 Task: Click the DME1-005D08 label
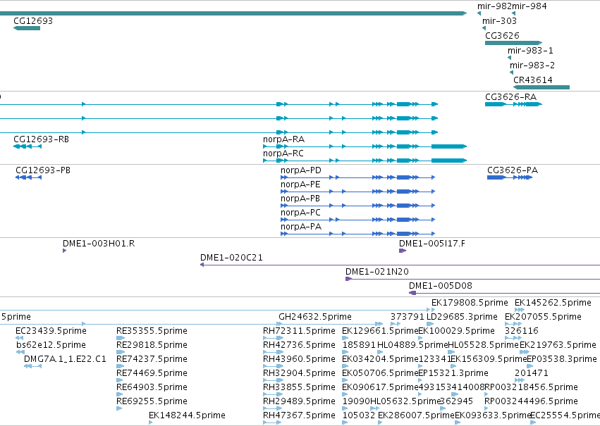point(441,286)
